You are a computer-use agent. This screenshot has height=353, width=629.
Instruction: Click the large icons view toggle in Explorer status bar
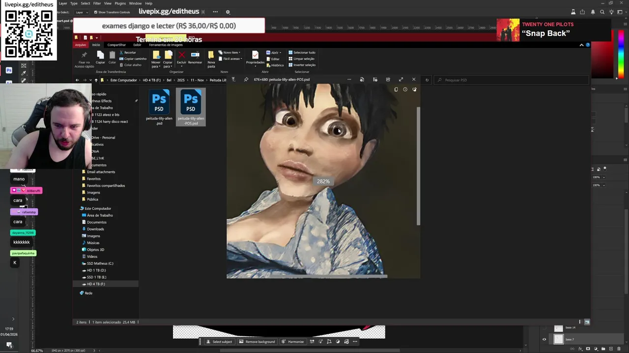coord(587,322)
